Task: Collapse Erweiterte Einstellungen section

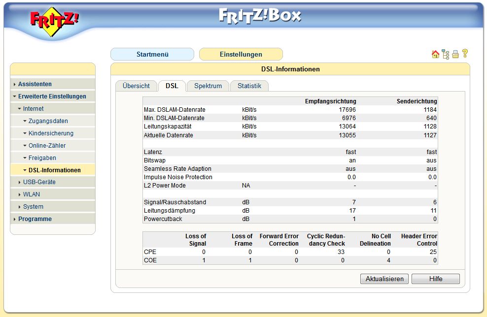Action: [52, 96]
